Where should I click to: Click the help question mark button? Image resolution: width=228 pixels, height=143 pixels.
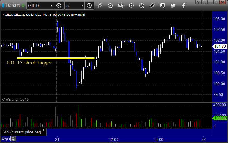[198, 2]
